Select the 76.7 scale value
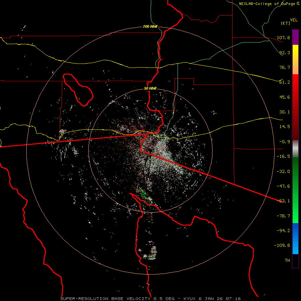This screenshot has height=301, width=301. pos(285,67)
